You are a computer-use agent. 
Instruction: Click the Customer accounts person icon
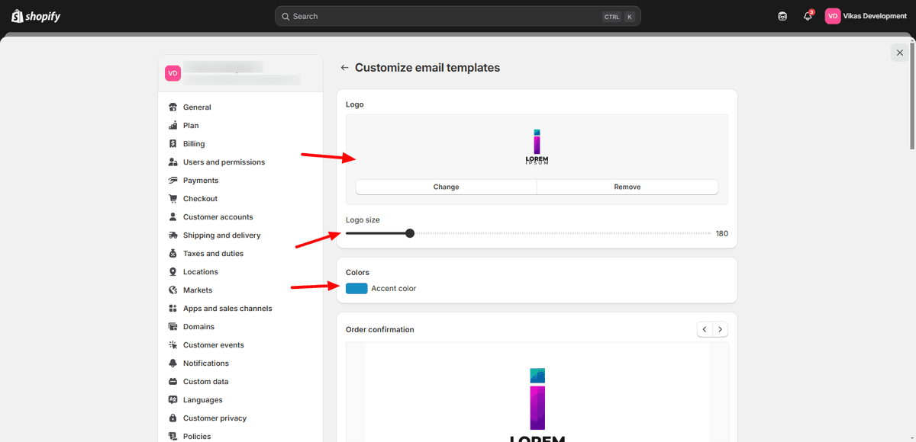173,217
